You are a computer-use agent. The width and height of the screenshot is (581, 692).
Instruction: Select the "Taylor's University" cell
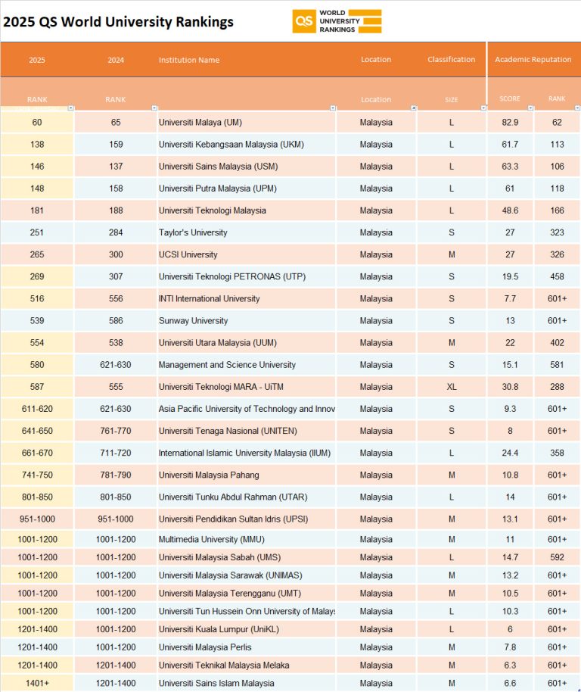click(x=247, y=232)
